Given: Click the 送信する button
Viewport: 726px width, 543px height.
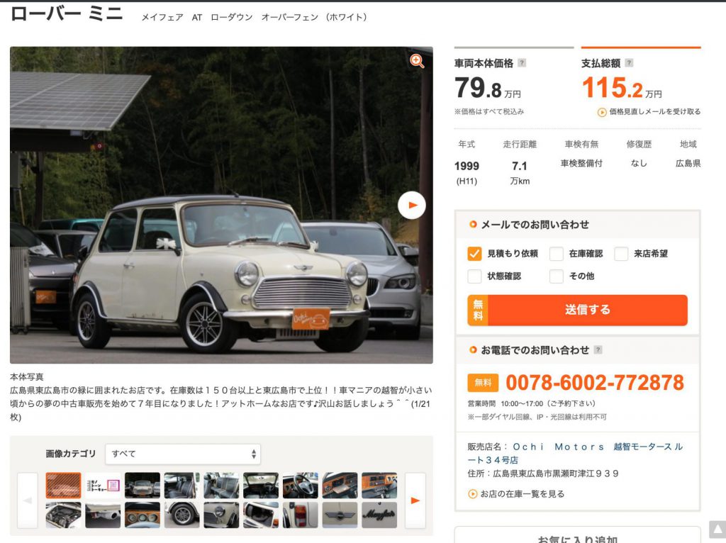Looking at the screenshot, I should pyautogui.click(x=577, y=310).
